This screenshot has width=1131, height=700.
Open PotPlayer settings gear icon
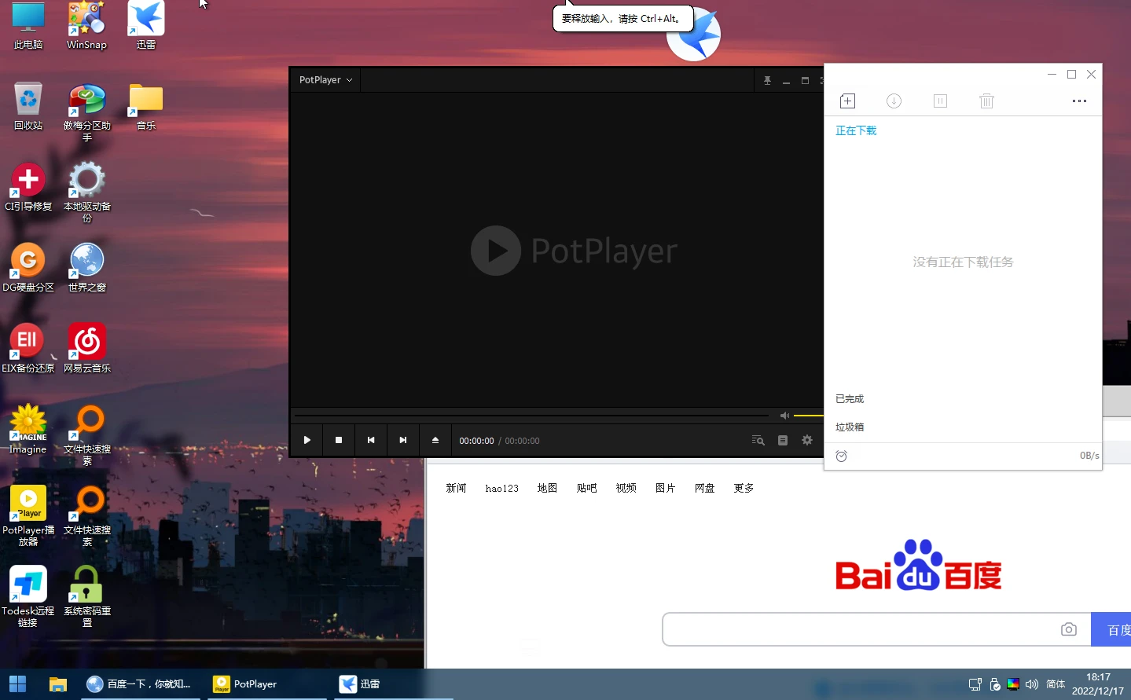(x=807, y=440)
